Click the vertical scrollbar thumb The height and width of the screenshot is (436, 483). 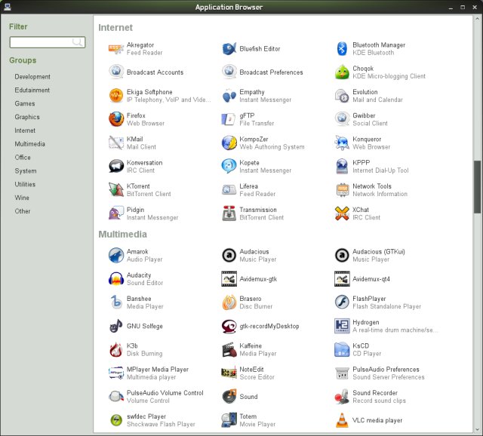[x=477, y=186]
